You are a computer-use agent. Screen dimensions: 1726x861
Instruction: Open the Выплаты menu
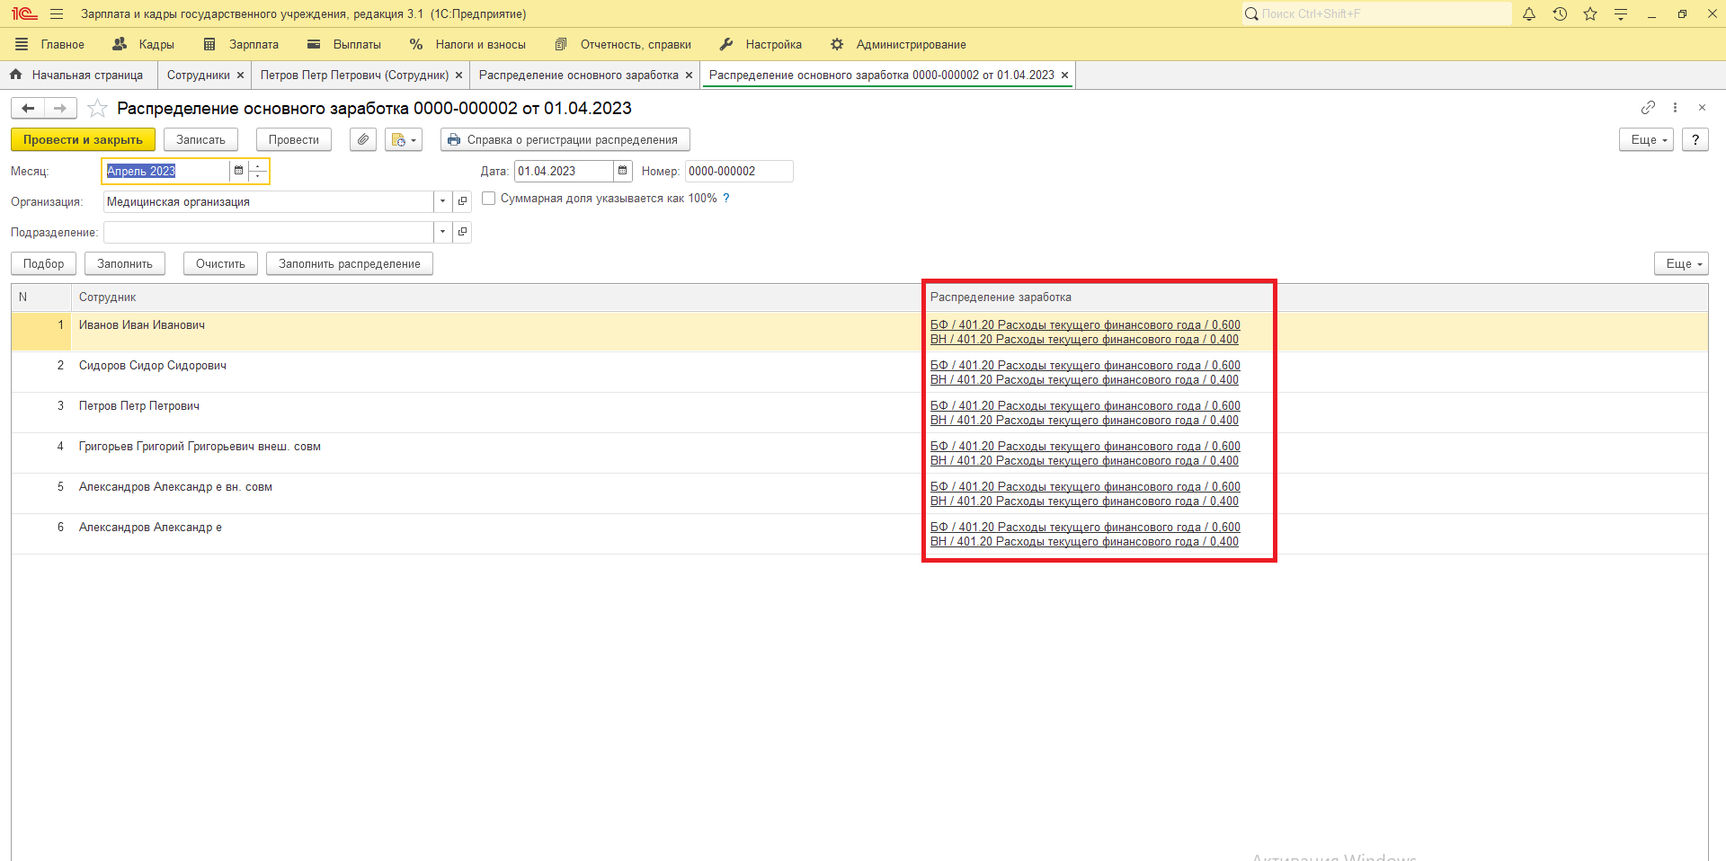(x=344, y=45)
